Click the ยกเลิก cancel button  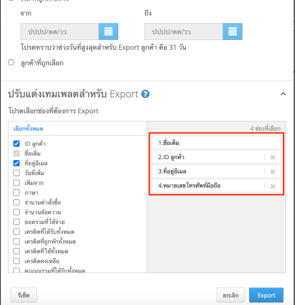pyautogui.click(x=231, y=295)
